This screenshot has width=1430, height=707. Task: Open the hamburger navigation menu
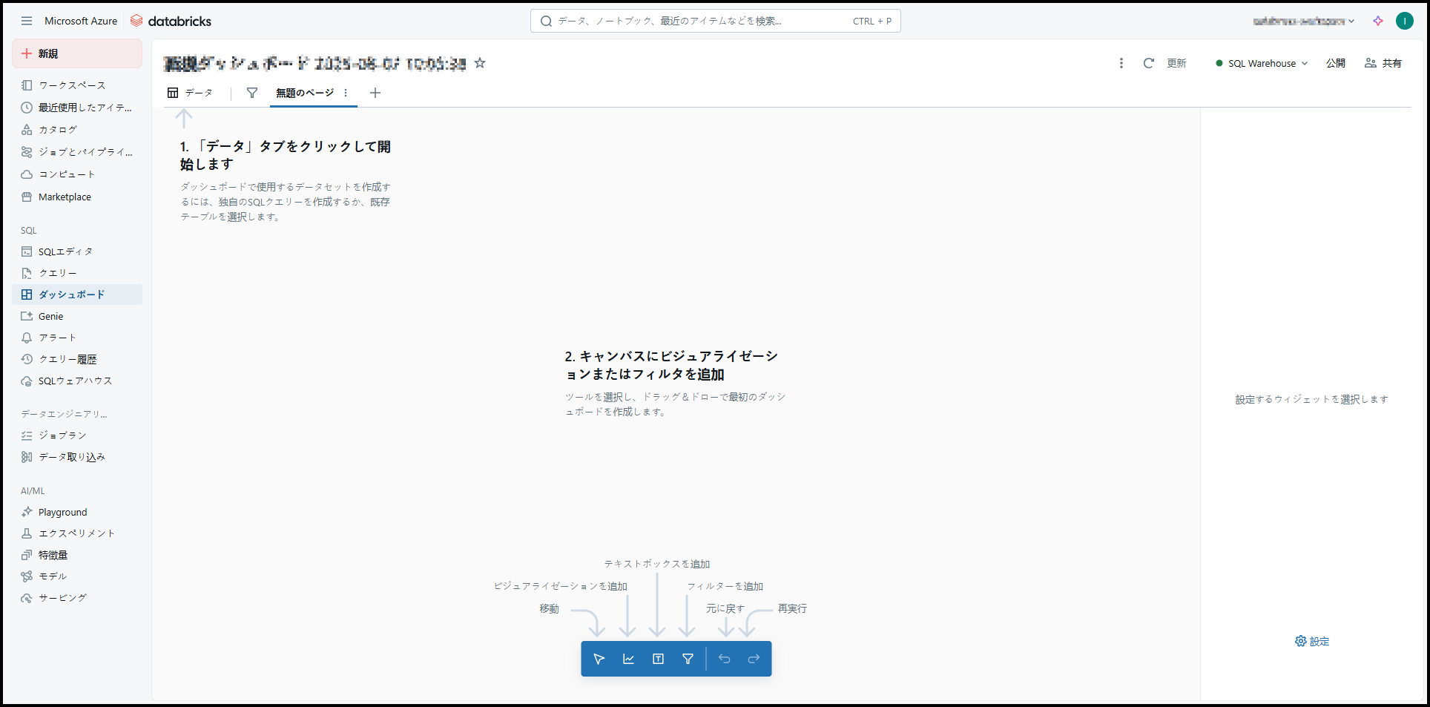tap(27, 21)
